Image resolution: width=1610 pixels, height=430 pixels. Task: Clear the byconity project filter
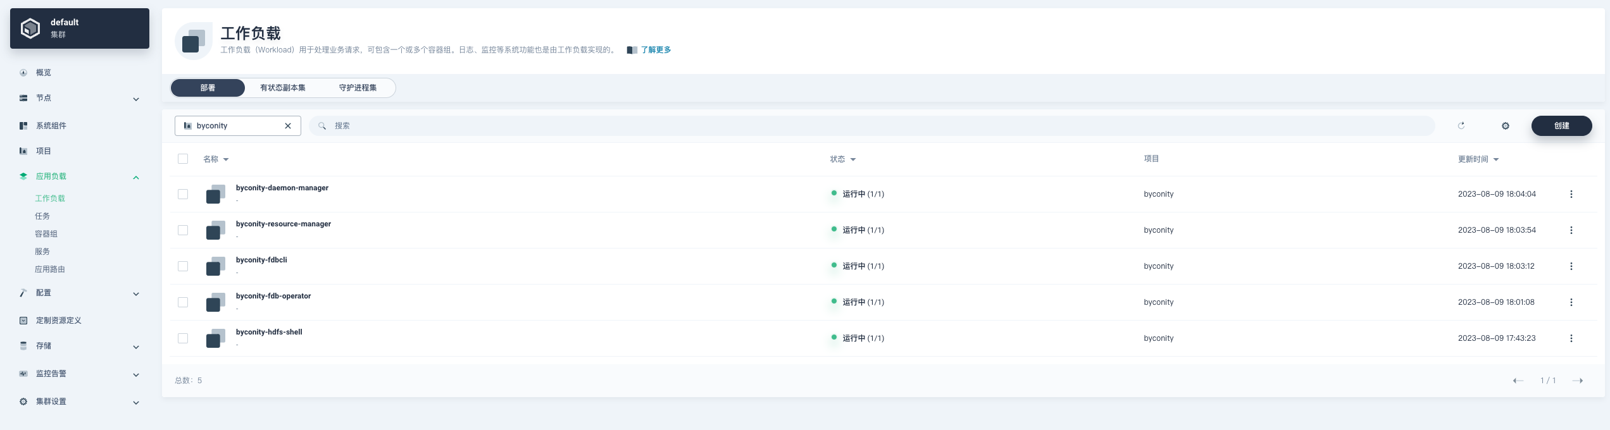(x=288, y=126)
